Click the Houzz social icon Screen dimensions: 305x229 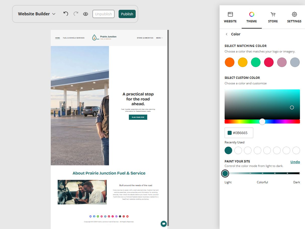point(98,216)
